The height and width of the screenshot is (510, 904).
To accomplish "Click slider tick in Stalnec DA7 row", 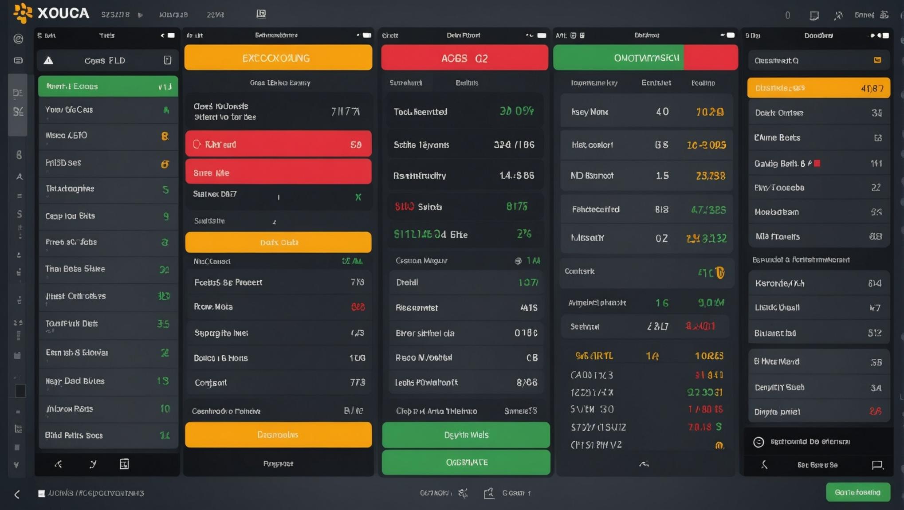I will [x=279, y=197].
